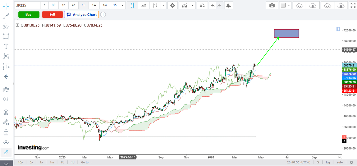This screenshot has width=357, height=166.
Task: Switch to area line chart style
Action: pyautogui.click(x=144, y=5)
